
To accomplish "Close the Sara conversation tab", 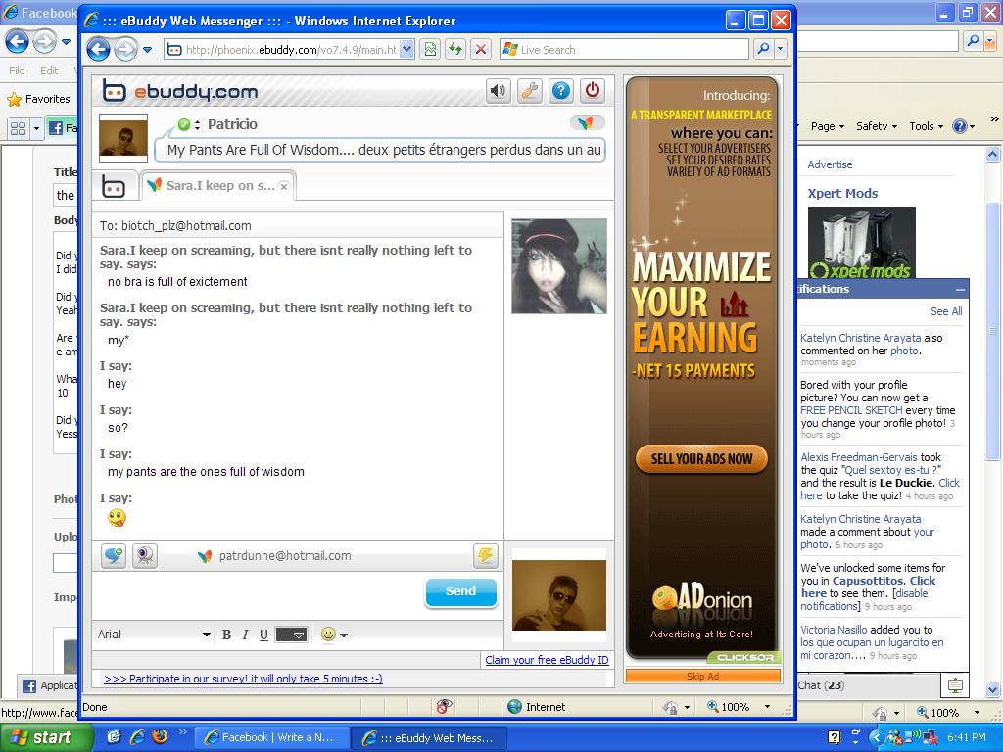I will 283,187.
